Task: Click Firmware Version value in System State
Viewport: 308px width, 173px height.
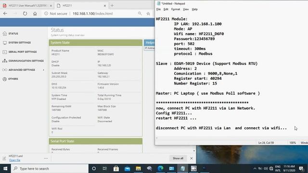Action: [101, 87]
